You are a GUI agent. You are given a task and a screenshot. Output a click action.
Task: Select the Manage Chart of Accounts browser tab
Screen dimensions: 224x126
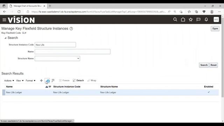click(27, 6)
